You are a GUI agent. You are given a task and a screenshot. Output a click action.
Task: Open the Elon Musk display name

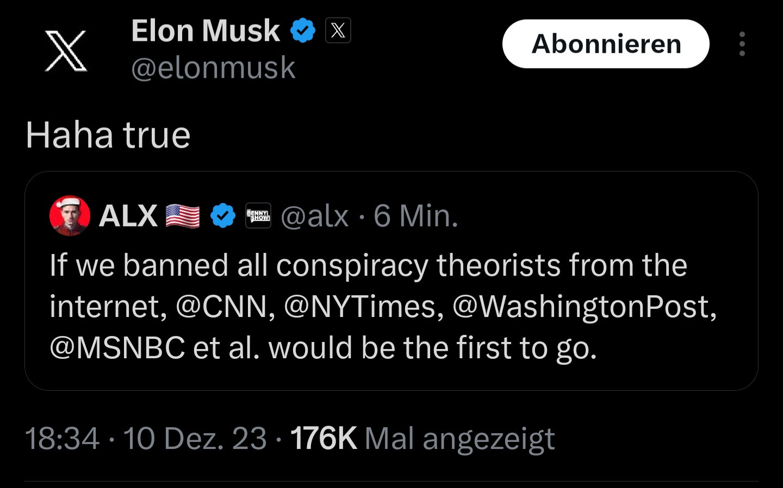click(206, 30)
